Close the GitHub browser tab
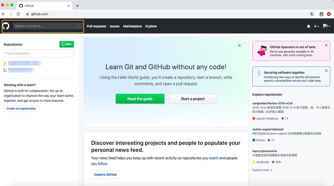The width and height of the screenshot is (334, 186). coord(68,6)
